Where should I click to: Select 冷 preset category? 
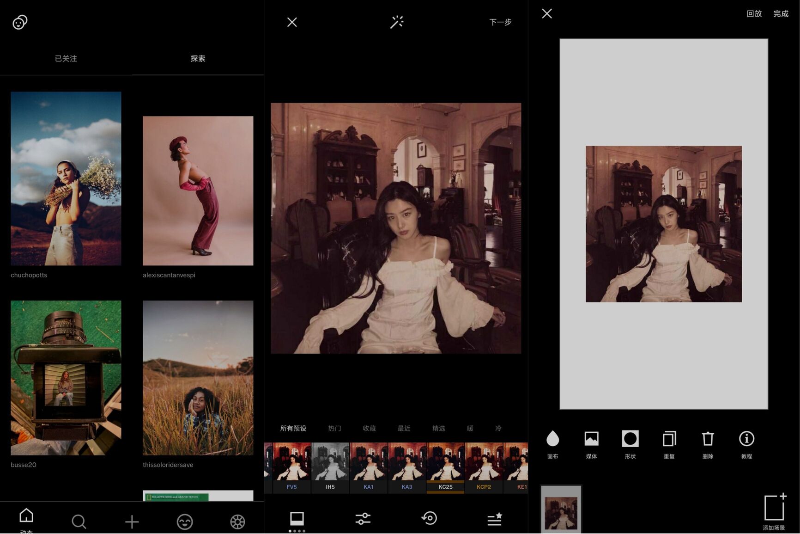coord(498,429)
